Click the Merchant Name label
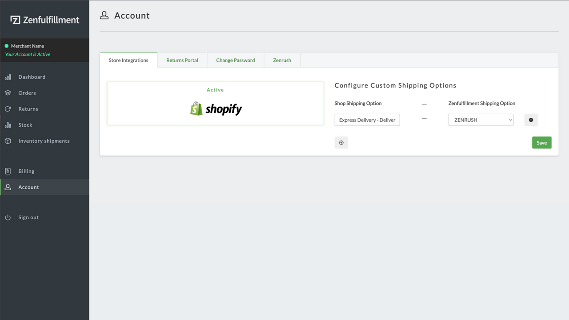The height and width of the screenshot is (320, 569). coord(28,46)
